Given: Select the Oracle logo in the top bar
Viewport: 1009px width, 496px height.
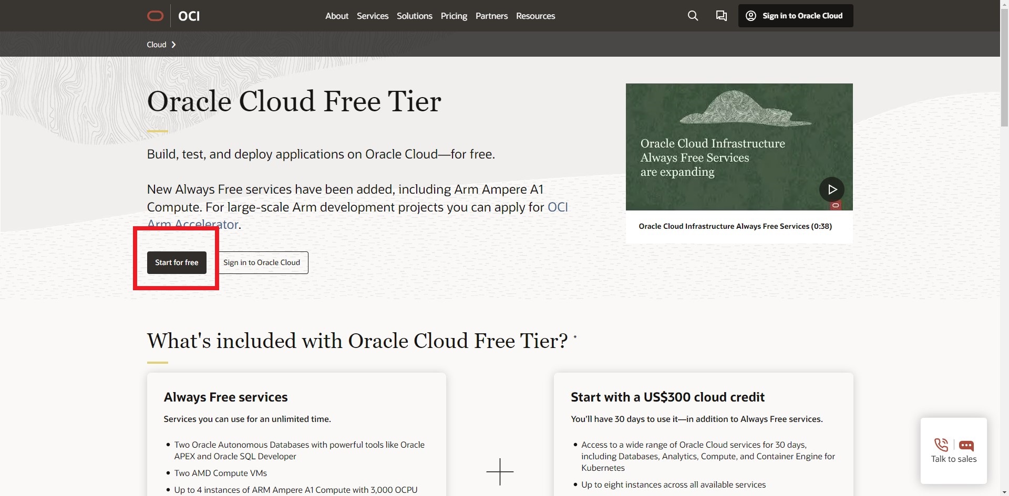Looking at the screenshot, I should 156,16.
